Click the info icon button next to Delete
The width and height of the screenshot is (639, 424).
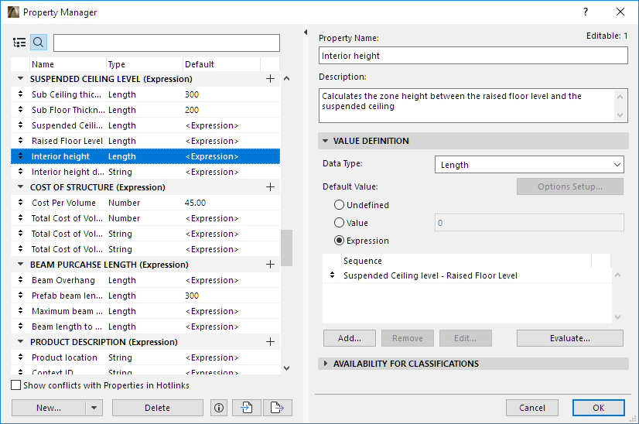218,408
